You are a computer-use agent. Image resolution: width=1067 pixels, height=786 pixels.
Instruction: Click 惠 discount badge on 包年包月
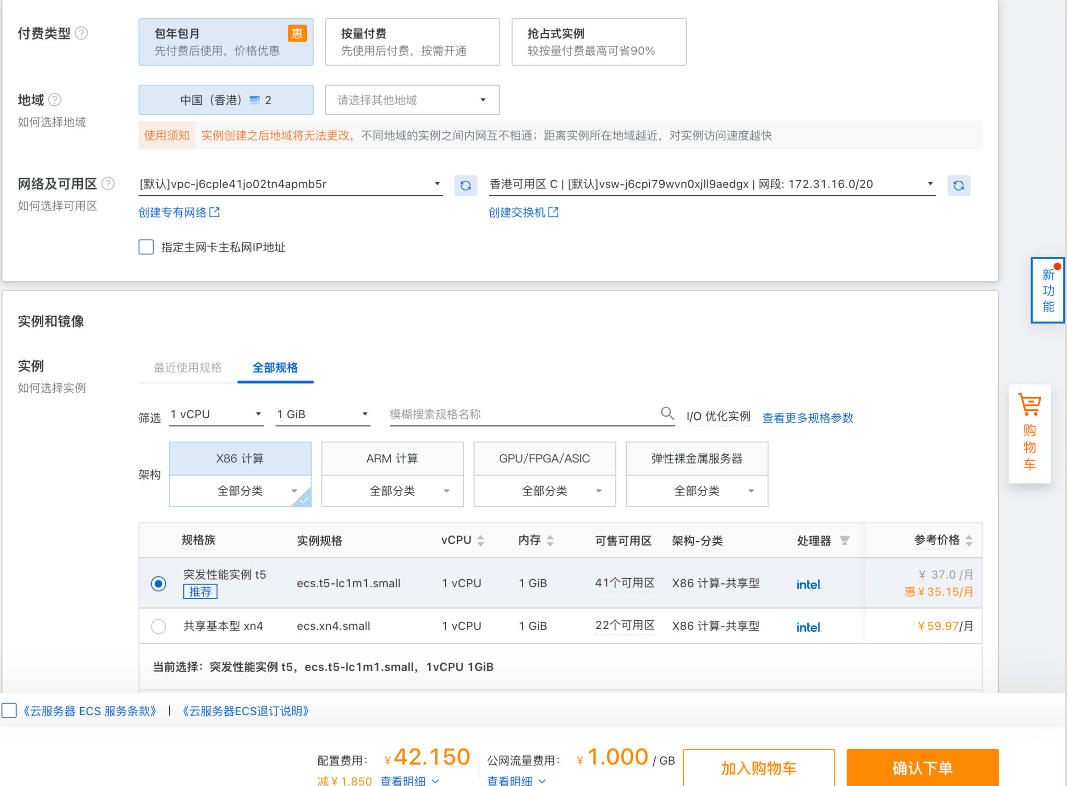pyautogui.click(x=297, y=33)
